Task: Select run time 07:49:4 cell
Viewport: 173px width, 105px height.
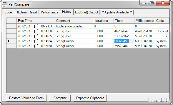Action: [36, 41]
